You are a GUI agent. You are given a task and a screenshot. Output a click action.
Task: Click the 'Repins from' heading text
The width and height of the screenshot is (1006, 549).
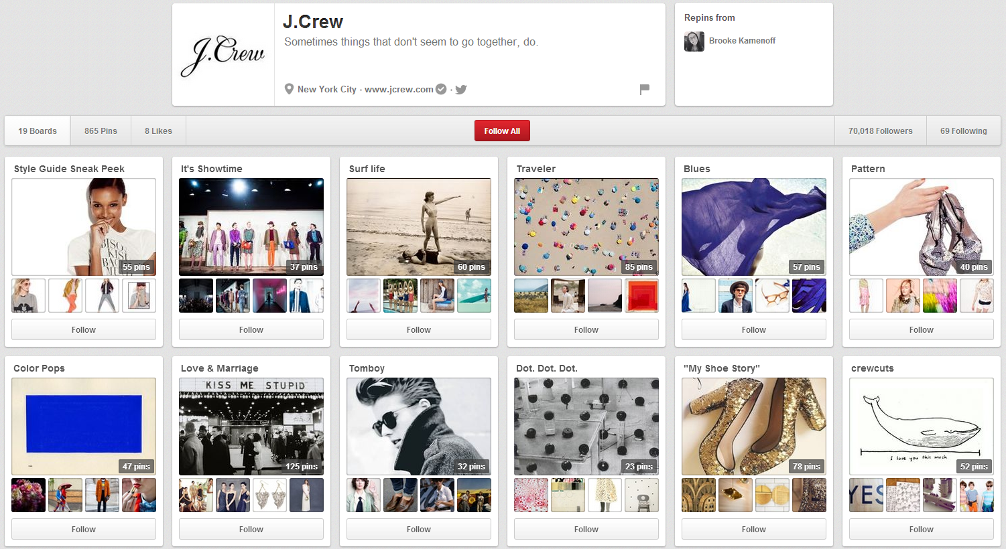[709, 18]
